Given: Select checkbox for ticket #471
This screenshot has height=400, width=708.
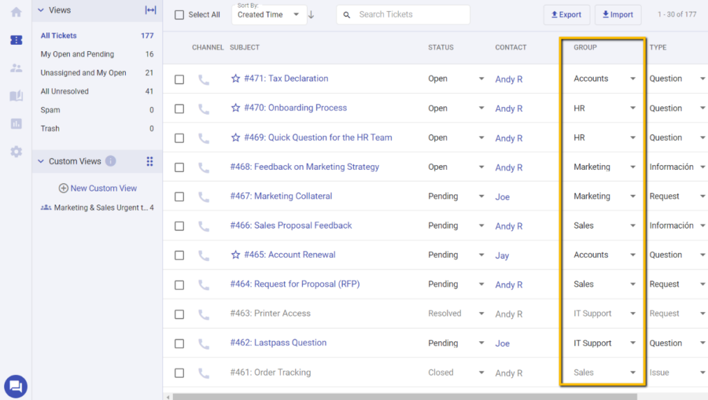Looking at the screenshot, I should [179, 79].
